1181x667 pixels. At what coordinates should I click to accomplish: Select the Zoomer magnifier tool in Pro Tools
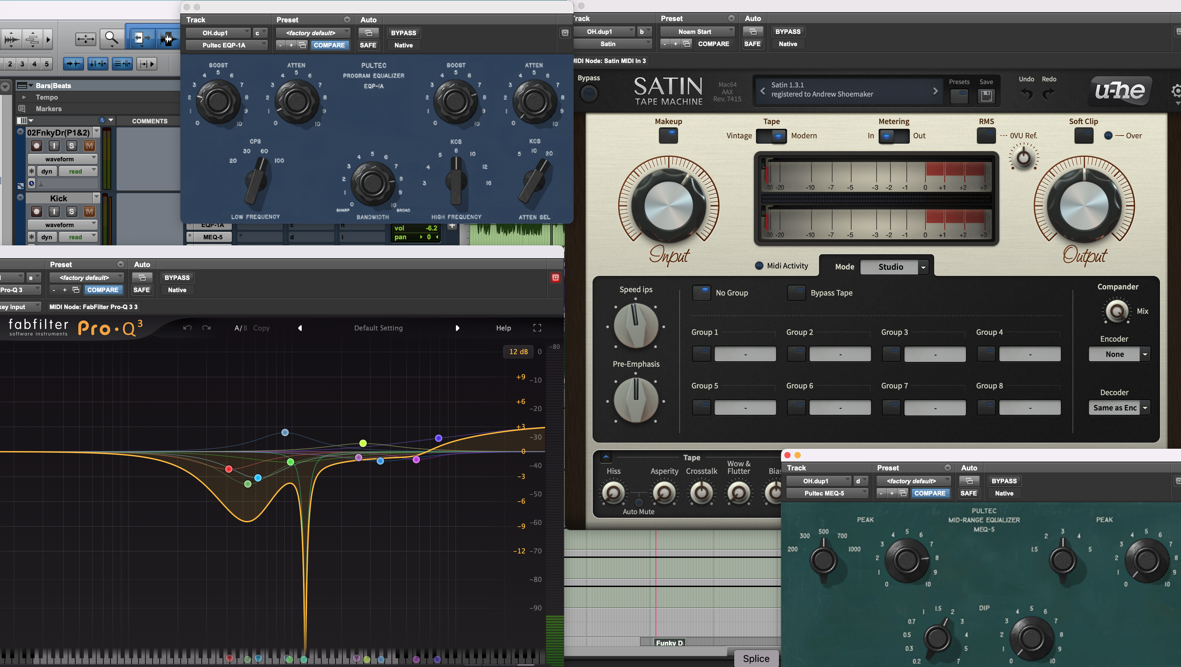[112, 39]
